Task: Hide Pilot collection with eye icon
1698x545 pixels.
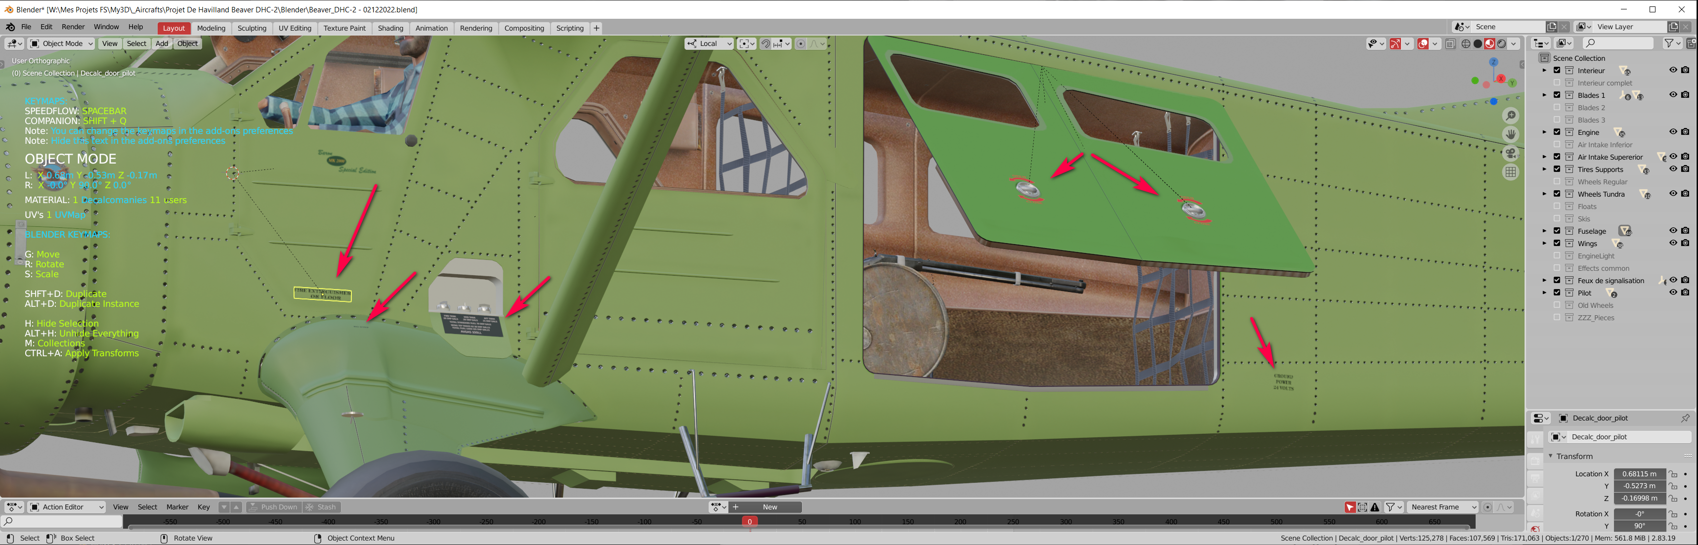Action: point(1673,293)
